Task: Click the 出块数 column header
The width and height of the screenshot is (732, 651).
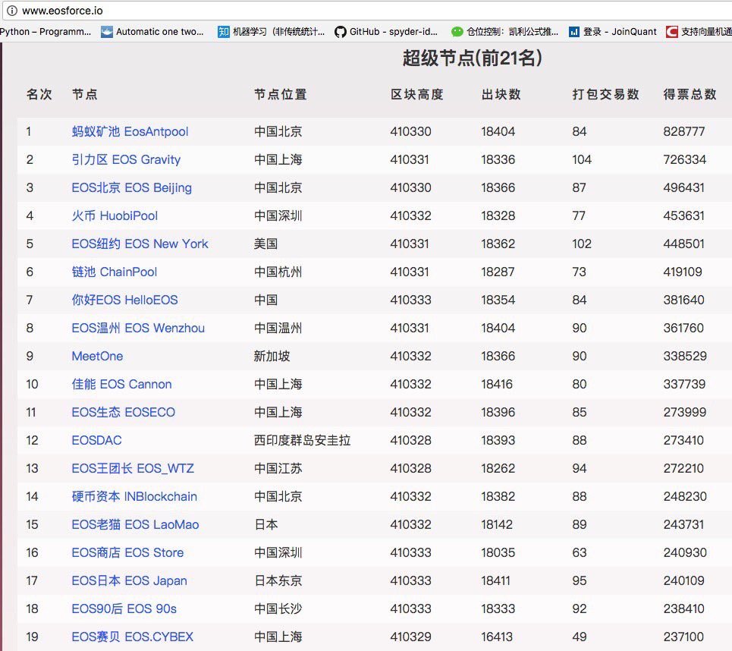Action: click(x=501, y=94)
